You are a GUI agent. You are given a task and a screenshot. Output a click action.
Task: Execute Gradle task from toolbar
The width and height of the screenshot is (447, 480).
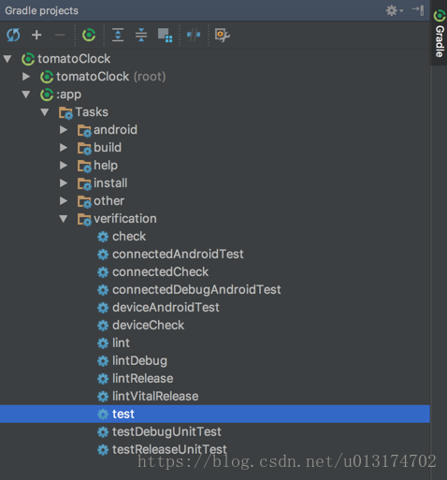click(89, 35)
